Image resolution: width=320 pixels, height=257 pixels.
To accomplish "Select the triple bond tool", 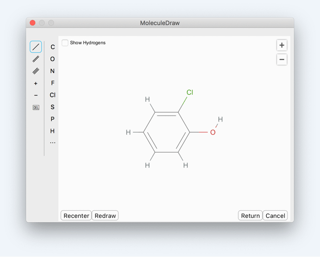I will [36, 71].
